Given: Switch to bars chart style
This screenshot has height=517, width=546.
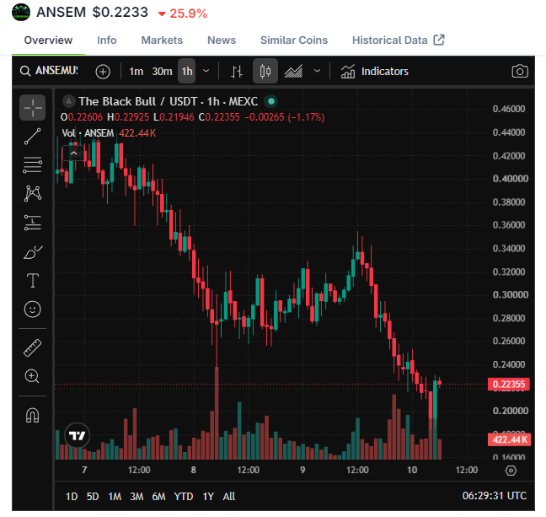Looking at the screenshot, I should (237, 72).
